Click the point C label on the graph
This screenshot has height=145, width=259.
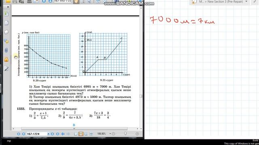(121, 38)
